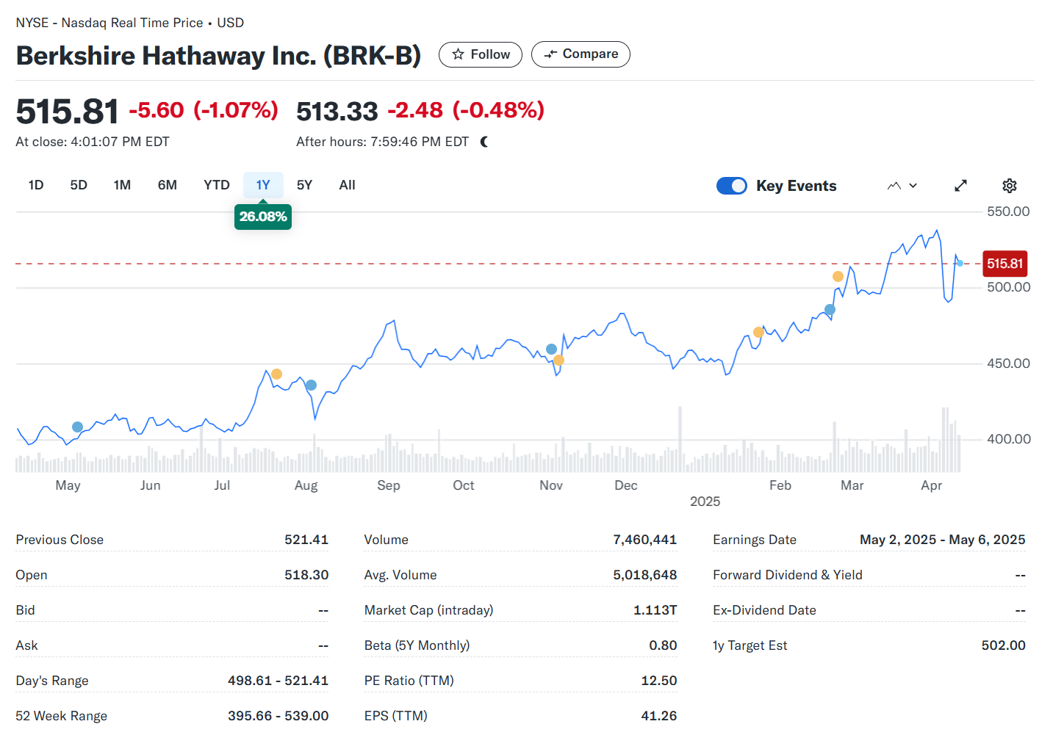
Task: Click the Previous Close value 521.41
Action: pyautogui.click(x=306, y=540)
